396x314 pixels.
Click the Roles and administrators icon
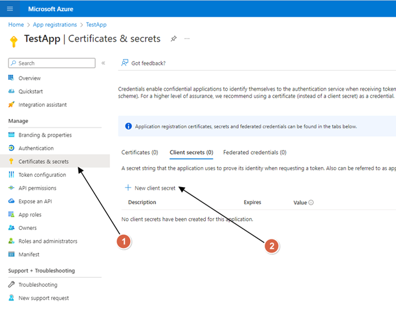[x=11, y=241]
